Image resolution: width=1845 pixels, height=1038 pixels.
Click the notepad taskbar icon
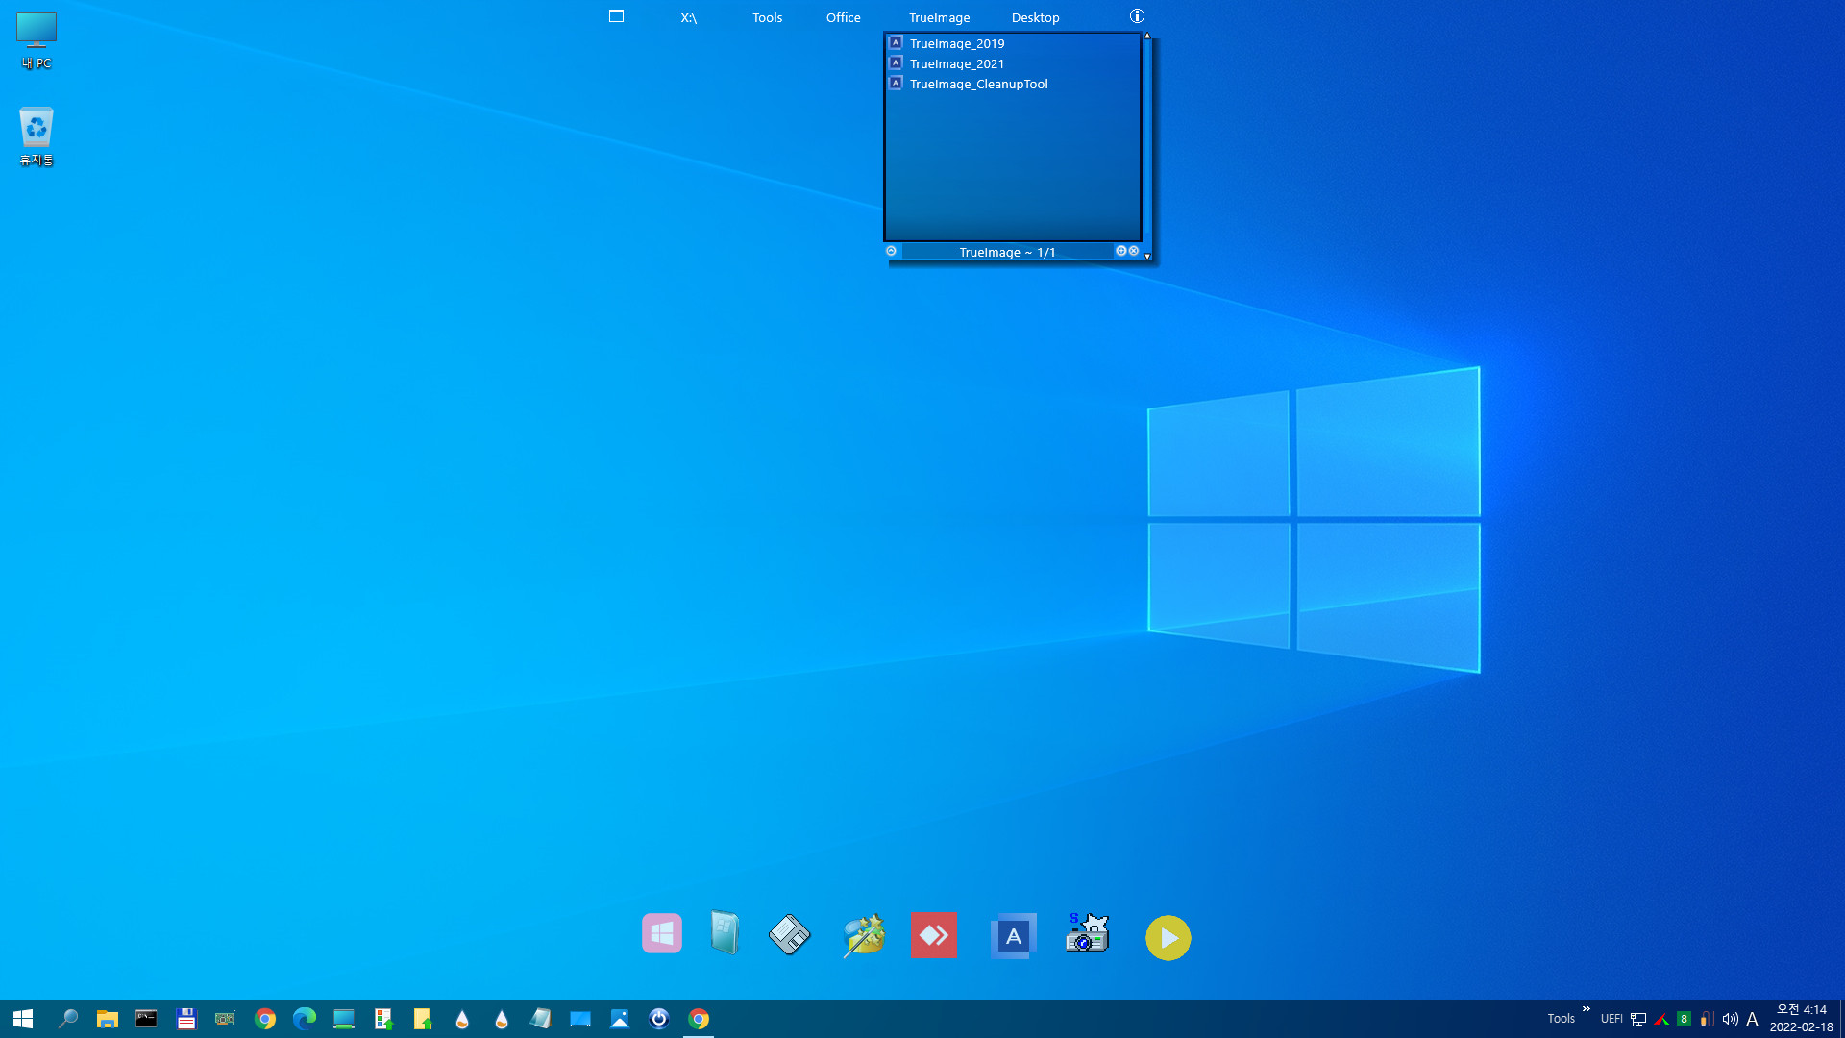(x=541, y=1019)
